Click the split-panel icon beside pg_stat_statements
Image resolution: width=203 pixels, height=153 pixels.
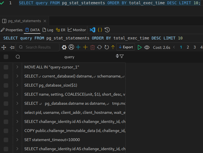tap(4, 21)
